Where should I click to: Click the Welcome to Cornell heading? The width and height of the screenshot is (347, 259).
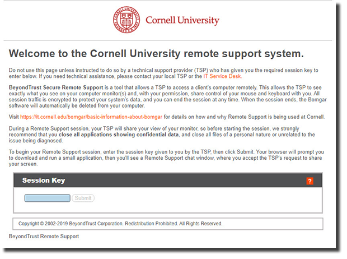click(x=156, y=54)
